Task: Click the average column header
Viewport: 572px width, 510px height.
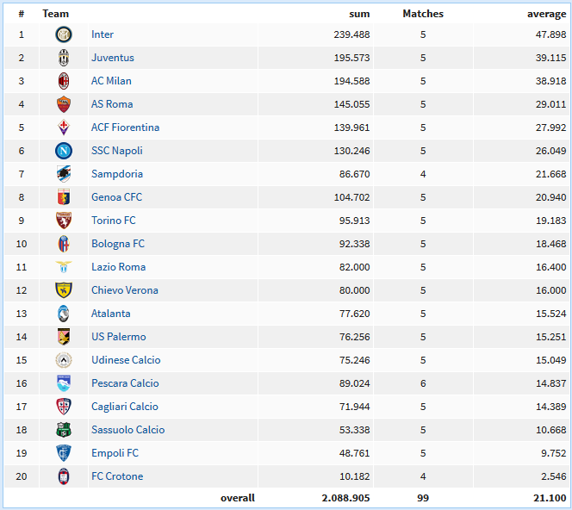Action: pos(546,14)
